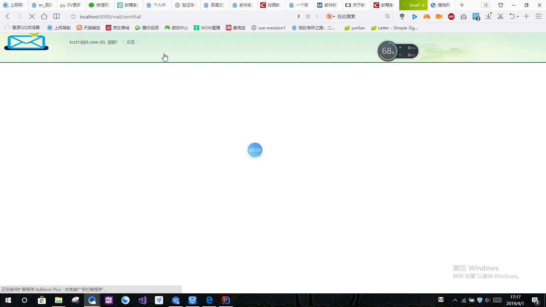Screen dimensions: 546x307
Task: Click the 68% memory accelerator ball
Action: click(388, 51)
